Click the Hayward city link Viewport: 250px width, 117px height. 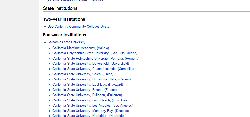[x=115, y=85]
